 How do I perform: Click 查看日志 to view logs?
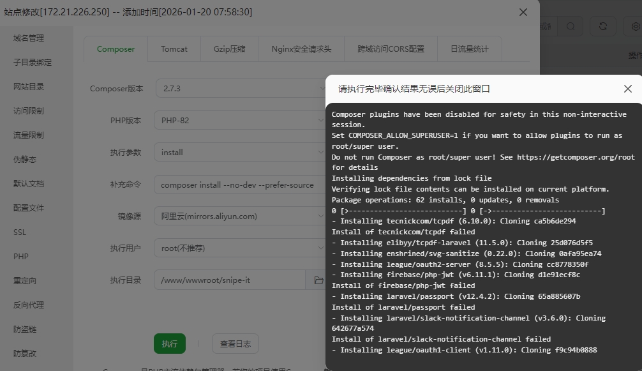point(234,343)
